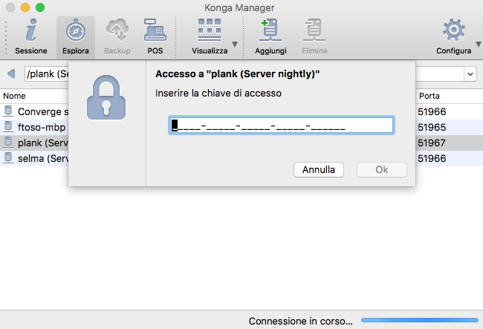The width and height of the screenshot is (483, 329).
Task: Select the selma server row
Action: (x=37, y=158)
